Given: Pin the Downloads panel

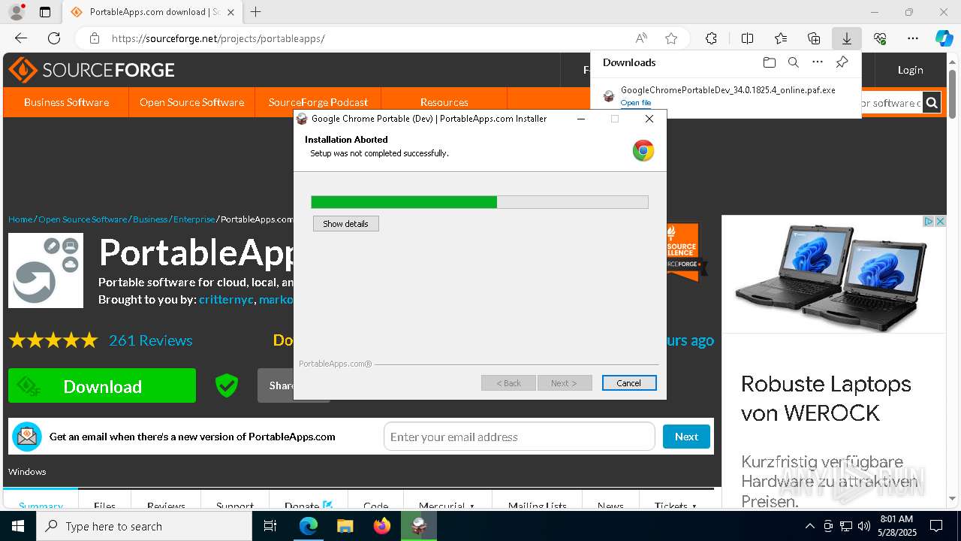Looking at the screenshot, I should (x=842, y=62).
